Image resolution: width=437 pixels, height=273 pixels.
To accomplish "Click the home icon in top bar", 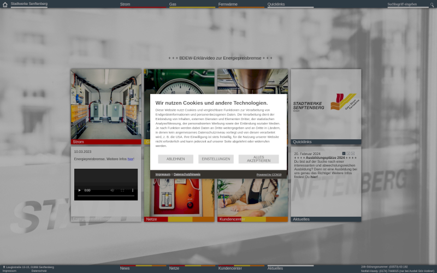I will pyautogui.click(x=5, y=4).
